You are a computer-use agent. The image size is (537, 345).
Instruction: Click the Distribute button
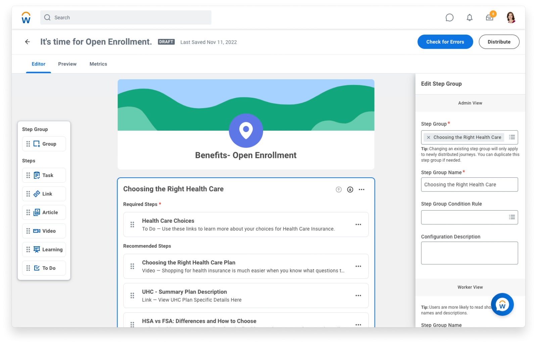click(x=499, y=42)
